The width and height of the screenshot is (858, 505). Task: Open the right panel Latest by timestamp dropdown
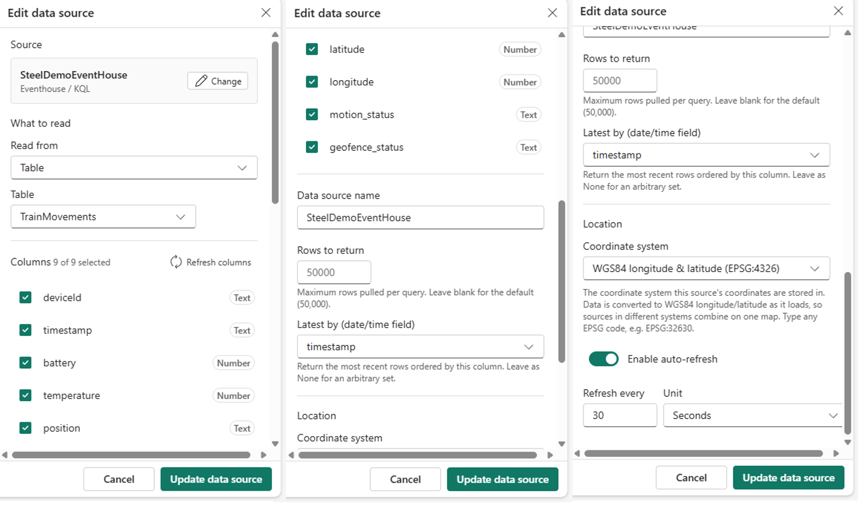706,155
